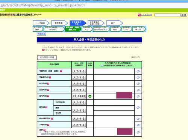Screen dimensions: 188x140
Task: Click the その他 label cell under 雑所得
Action: (x=62, y=113)
